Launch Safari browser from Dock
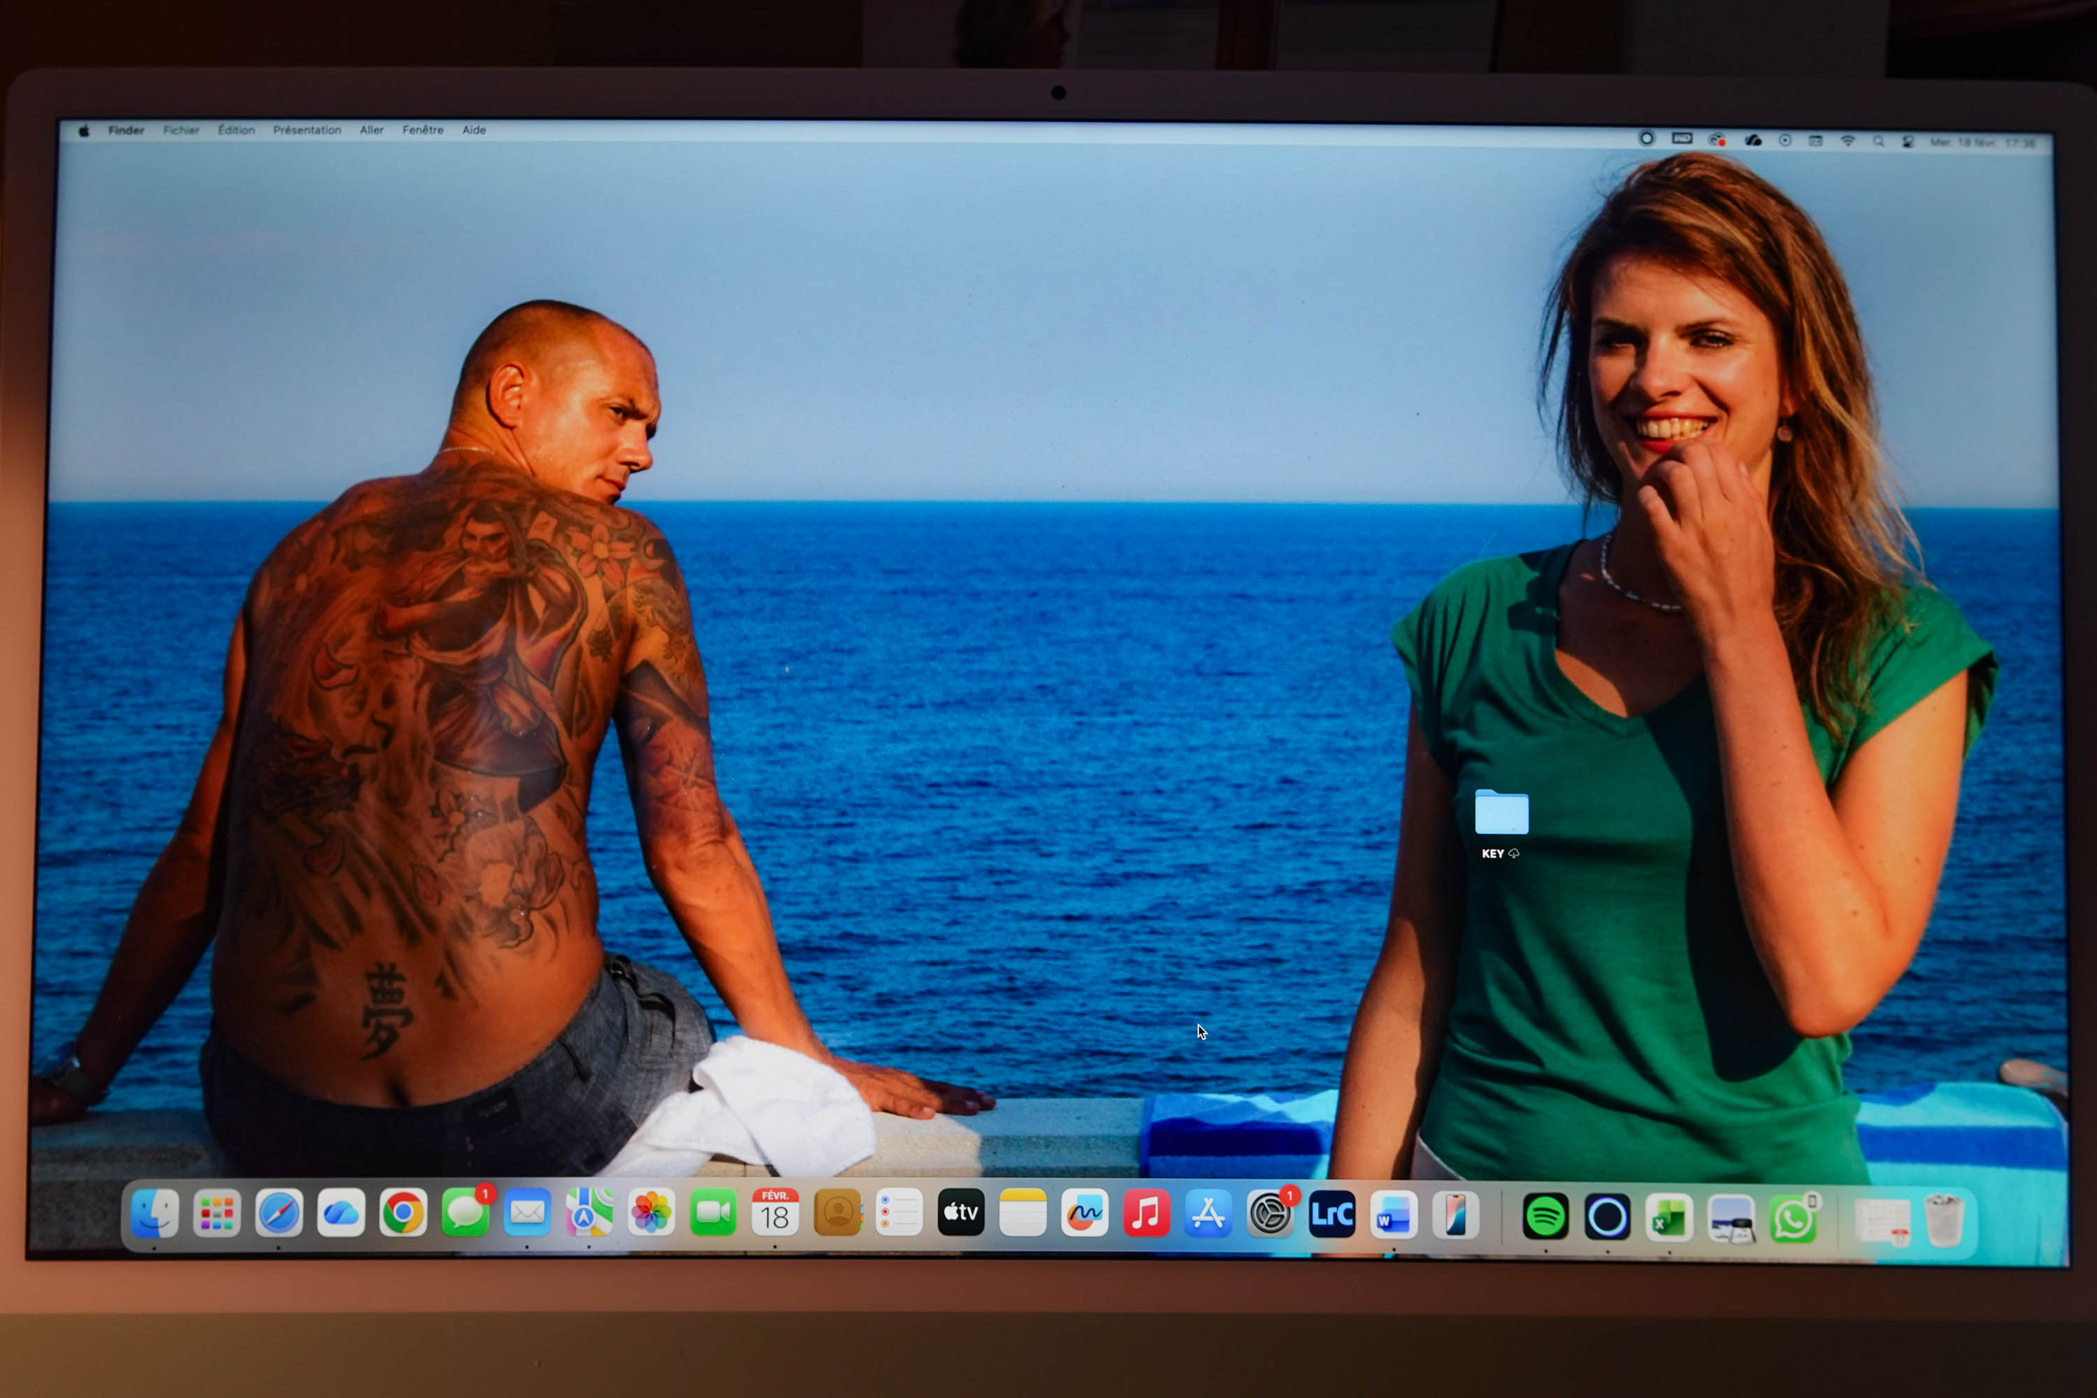 click(279, 1213)
